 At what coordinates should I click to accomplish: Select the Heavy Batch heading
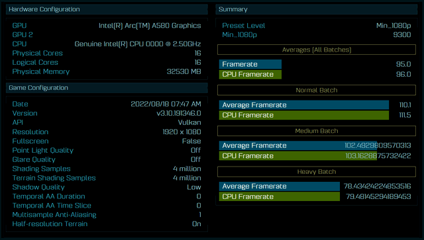pos(317,172)
